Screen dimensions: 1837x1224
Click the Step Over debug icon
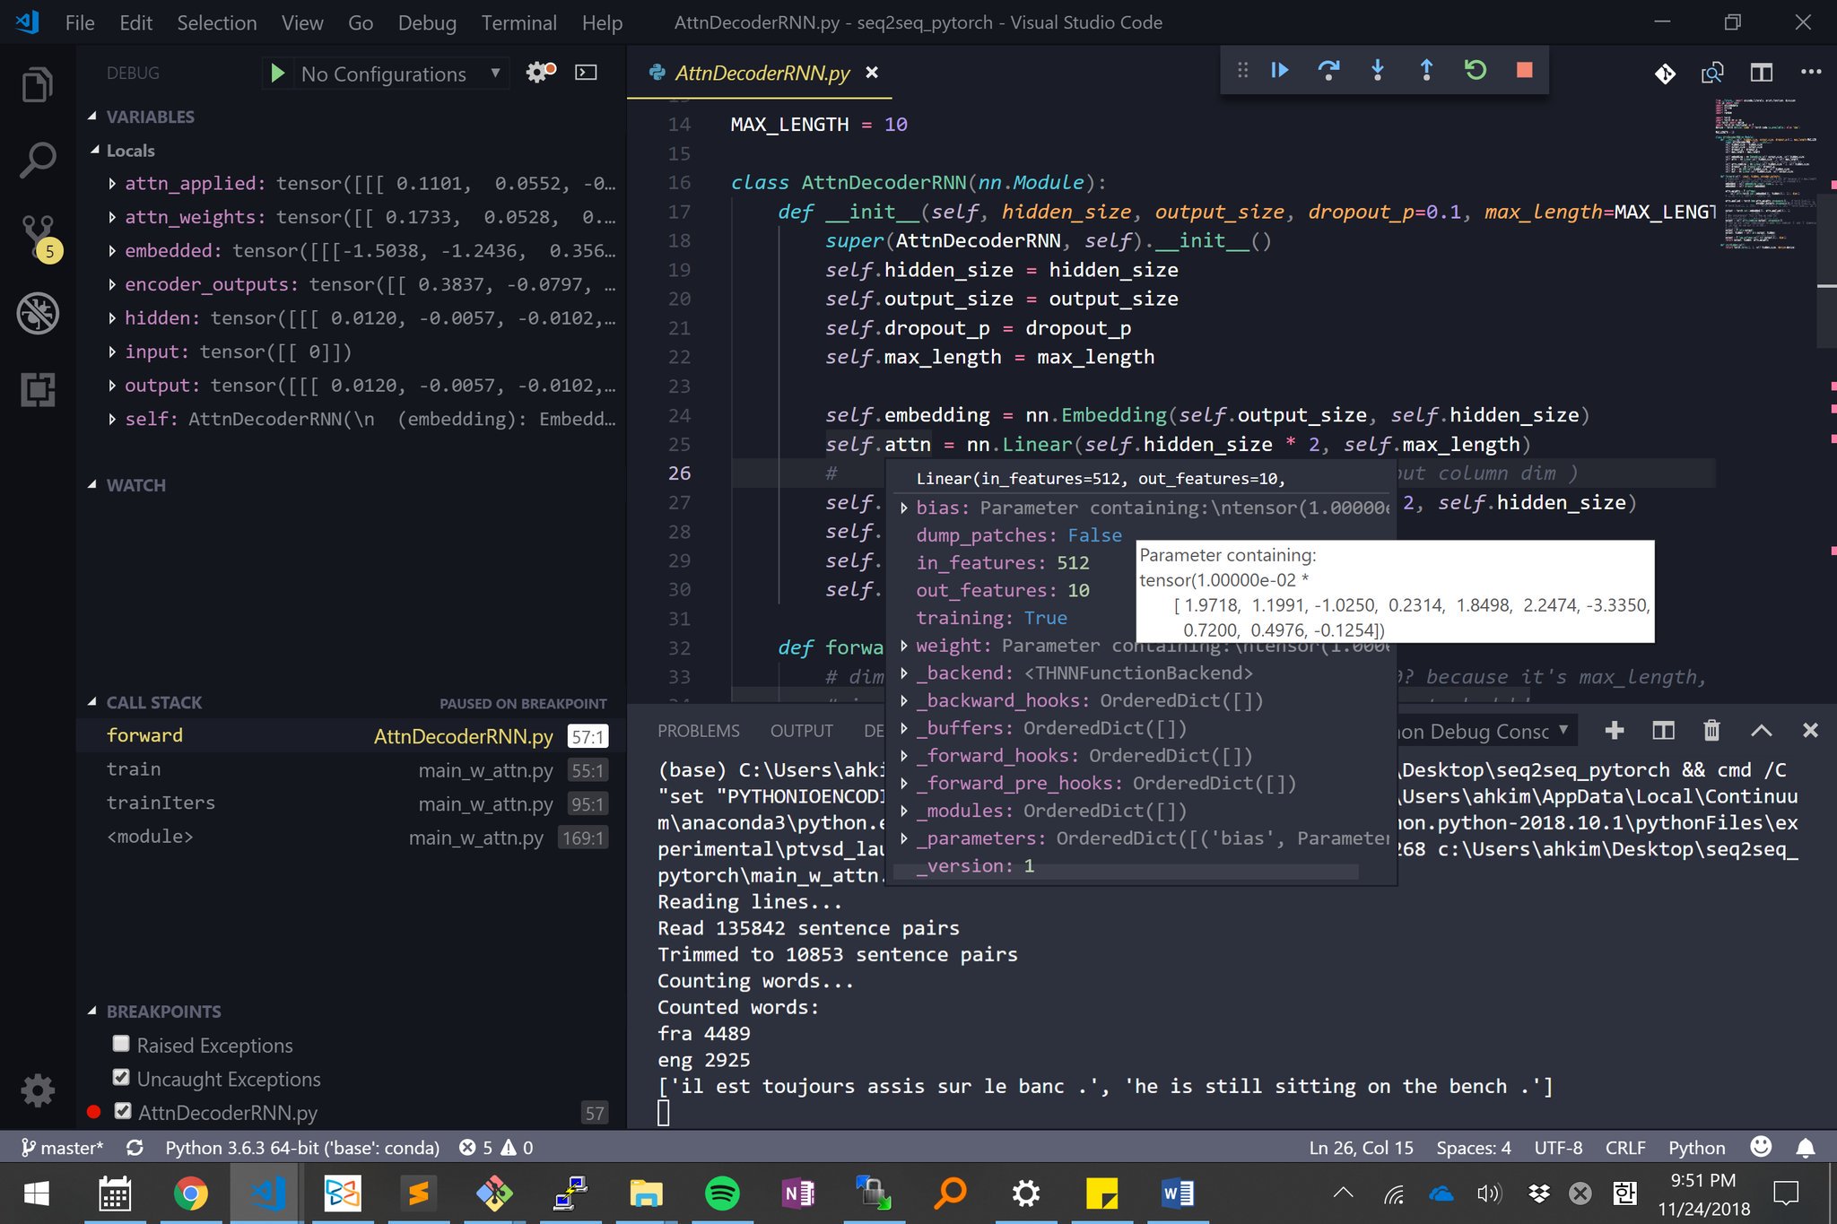(1328, 70)
